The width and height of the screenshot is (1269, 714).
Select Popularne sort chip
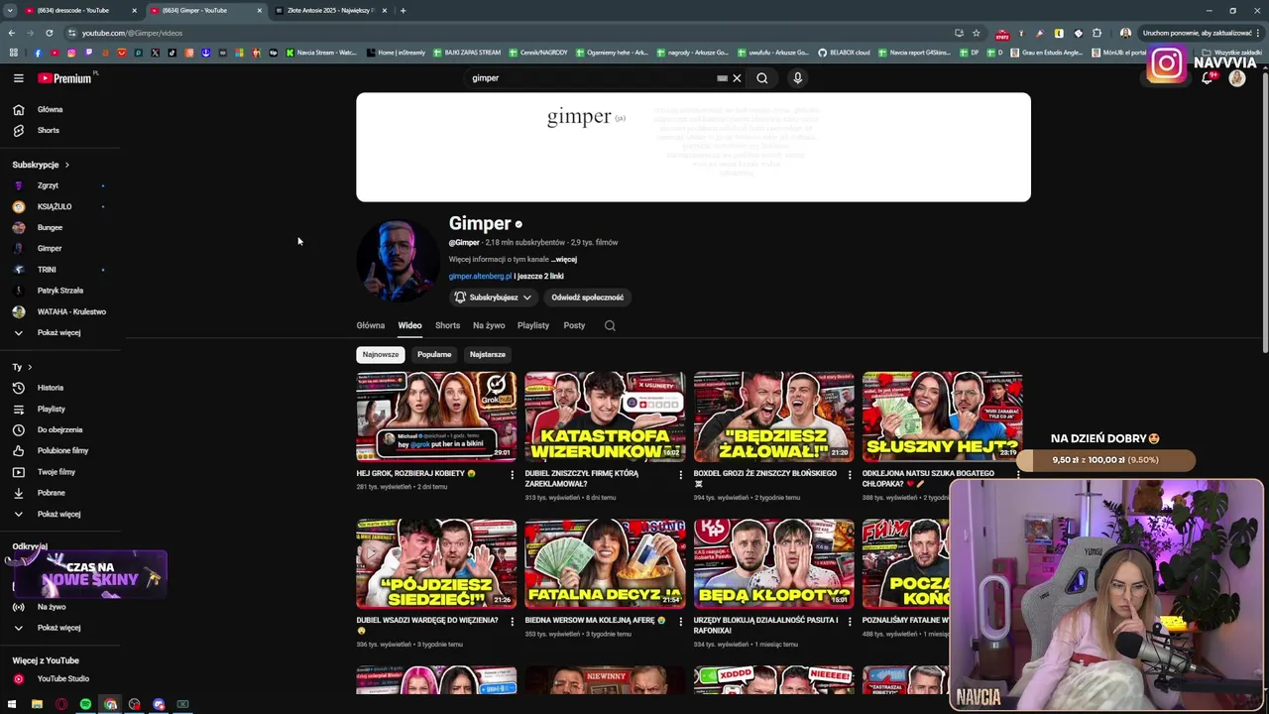(434, 354)
